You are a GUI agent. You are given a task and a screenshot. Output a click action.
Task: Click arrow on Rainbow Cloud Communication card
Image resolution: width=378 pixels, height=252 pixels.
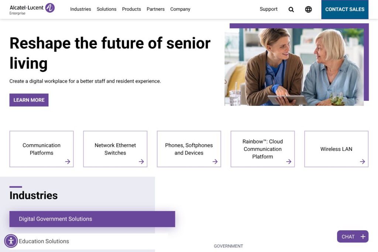(289, 162)
